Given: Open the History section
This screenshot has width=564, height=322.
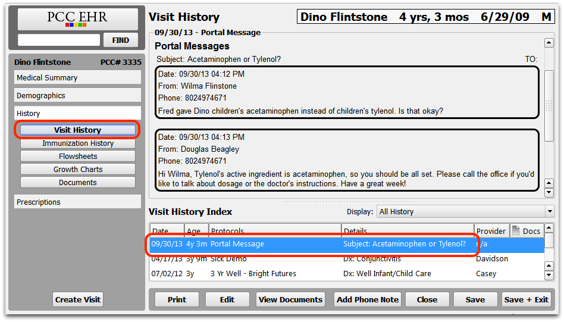Looking at the screenshot, I should coord(77,113).
